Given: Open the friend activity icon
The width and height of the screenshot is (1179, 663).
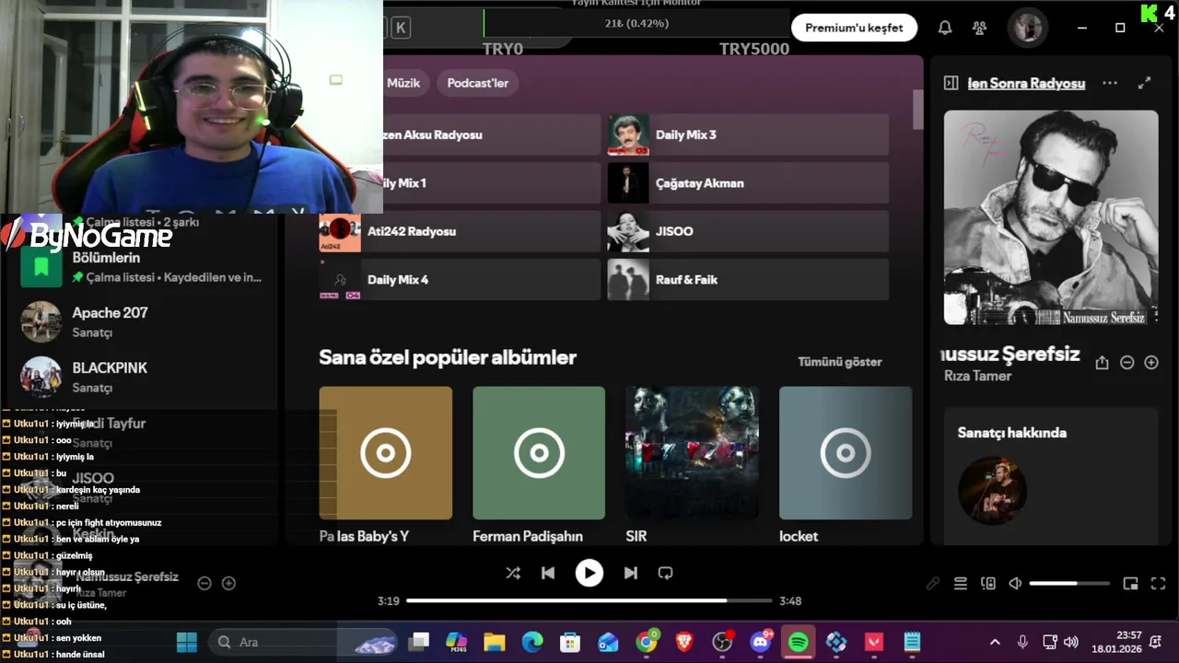Looking at the screenshot, I should pyautogui.click(x=979, y=28).
